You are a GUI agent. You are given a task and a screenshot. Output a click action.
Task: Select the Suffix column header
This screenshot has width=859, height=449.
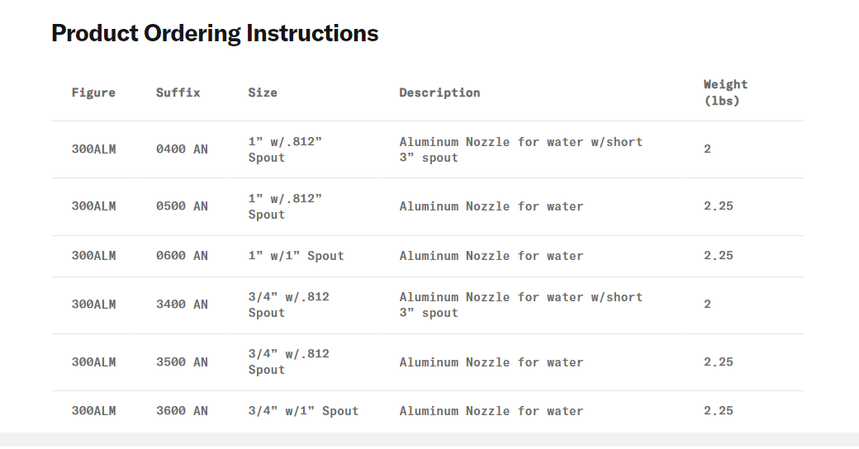click(x=178, y=92)
